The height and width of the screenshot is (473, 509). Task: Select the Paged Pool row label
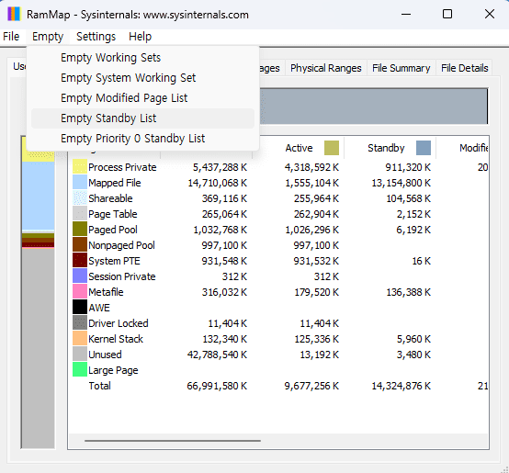tap(113, 230)
